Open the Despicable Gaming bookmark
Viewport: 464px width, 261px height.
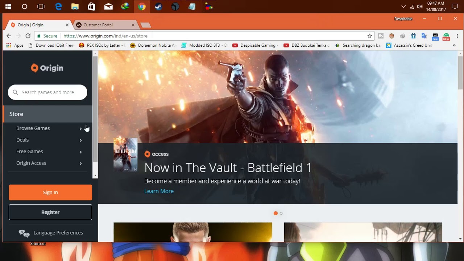click(255, 45)
